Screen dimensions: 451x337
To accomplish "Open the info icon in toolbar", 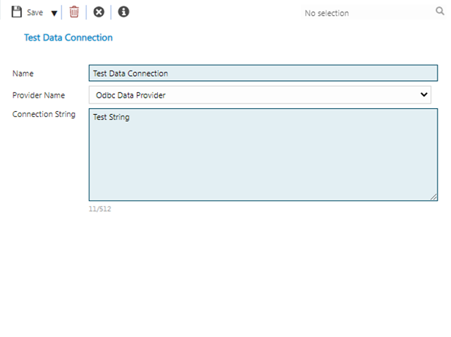I will coord(124,12).
